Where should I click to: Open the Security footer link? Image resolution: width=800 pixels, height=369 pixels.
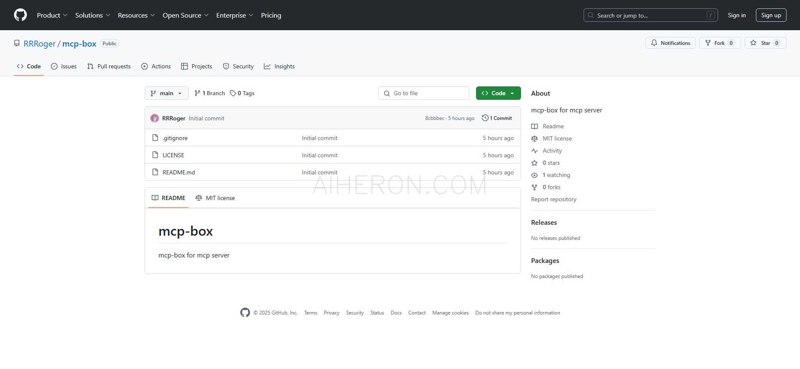point(355,313)
